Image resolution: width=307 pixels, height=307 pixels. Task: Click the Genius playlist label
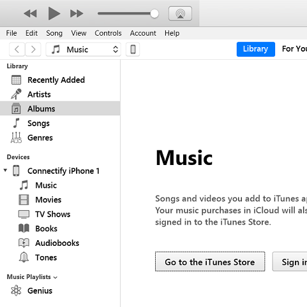coord(40,290)
